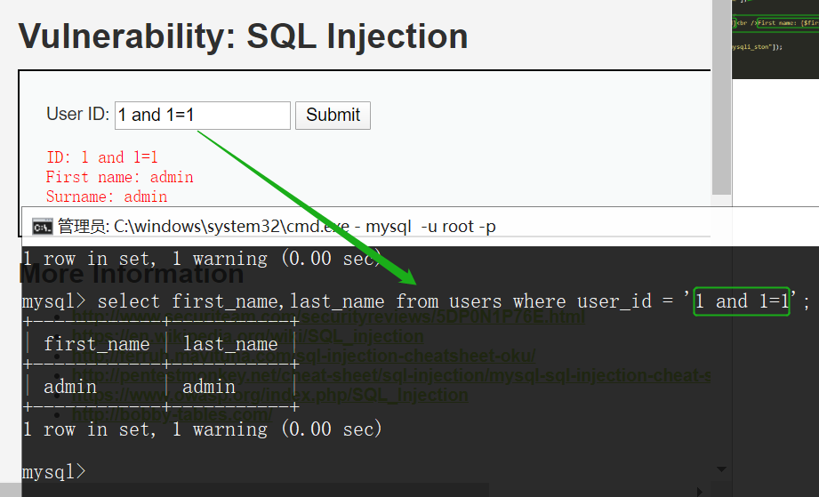The image size is (819, 497).
Task: Open the owasp.org SQL_Injection link
Action: click(270, 395)
